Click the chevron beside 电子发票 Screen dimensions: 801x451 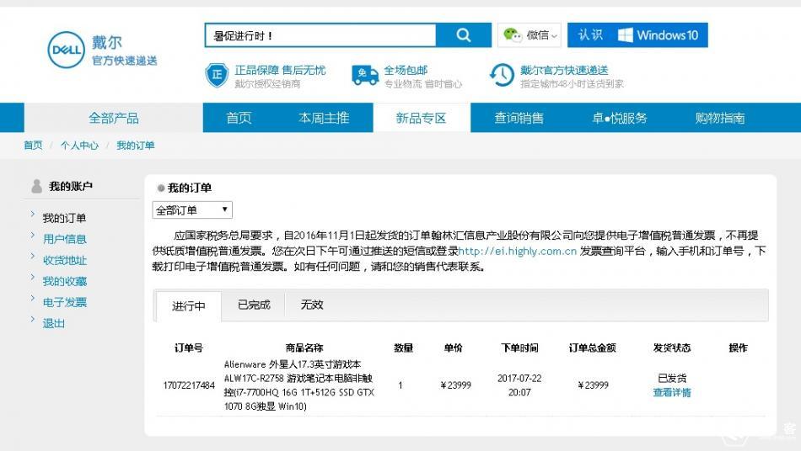coord(33,298)
